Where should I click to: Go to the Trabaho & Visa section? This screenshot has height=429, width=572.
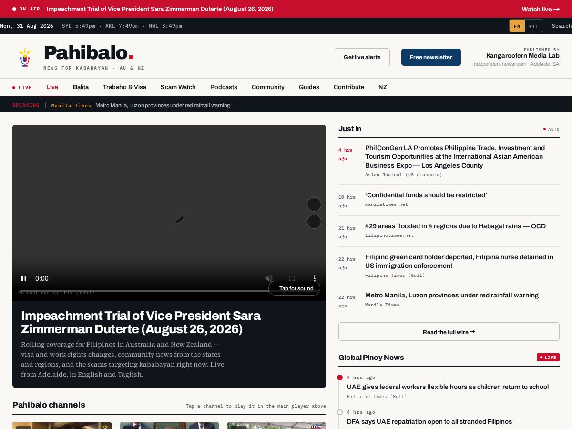[x=125, y=87]
